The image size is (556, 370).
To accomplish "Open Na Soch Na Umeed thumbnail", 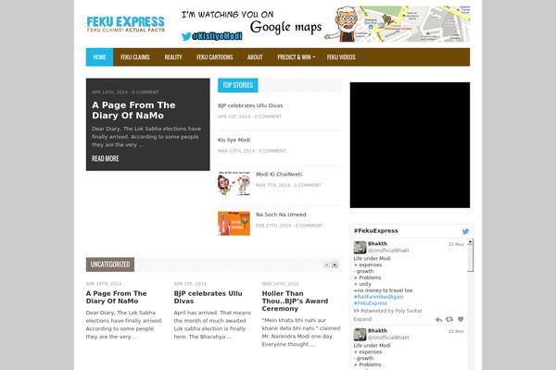I will (234, 224).
